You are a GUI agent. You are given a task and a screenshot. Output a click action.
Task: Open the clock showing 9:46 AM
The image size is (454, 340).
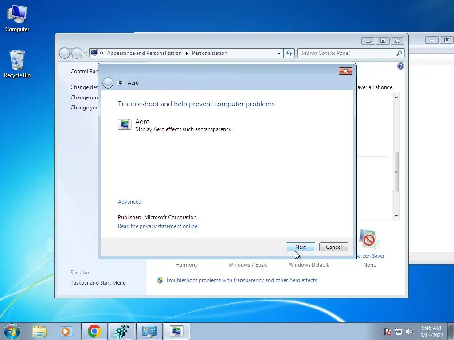tap(431, 332)
